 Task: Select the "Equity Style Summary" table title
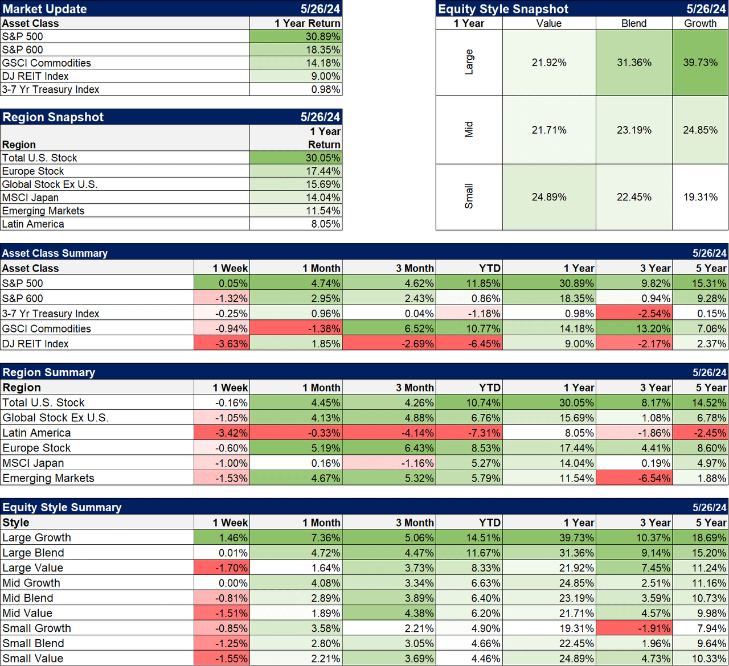pos(62,507)
